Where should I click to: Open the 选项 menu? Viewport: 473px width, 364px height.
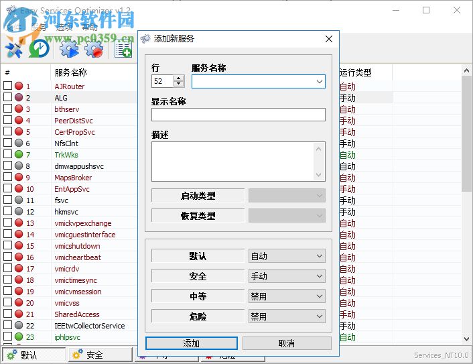point(64,27)
